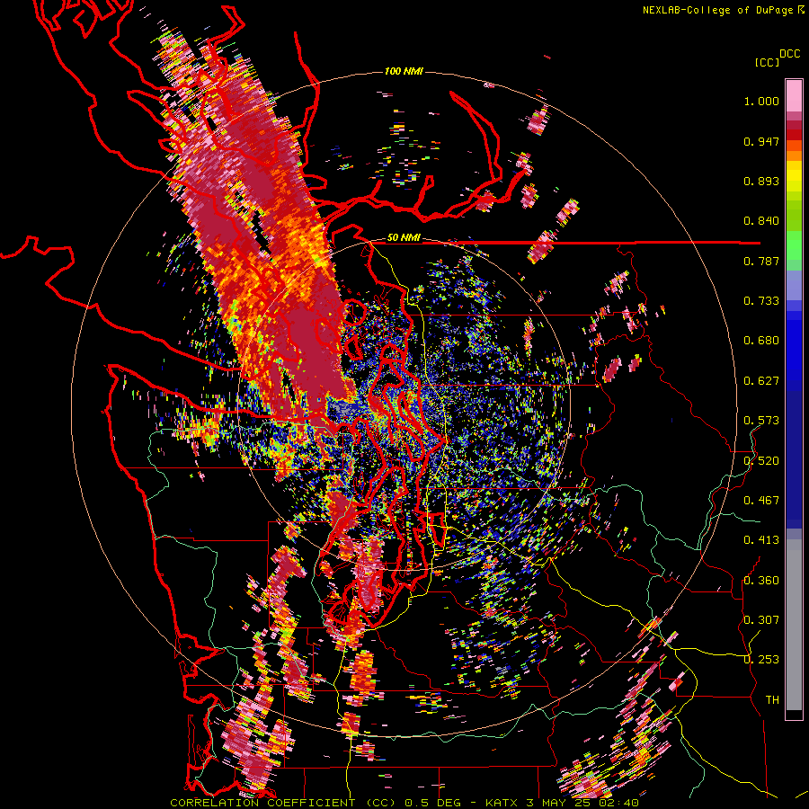Screen dimensions: 809x809
Task: Click the DCC label above the color scale
Action: [789, 54]
